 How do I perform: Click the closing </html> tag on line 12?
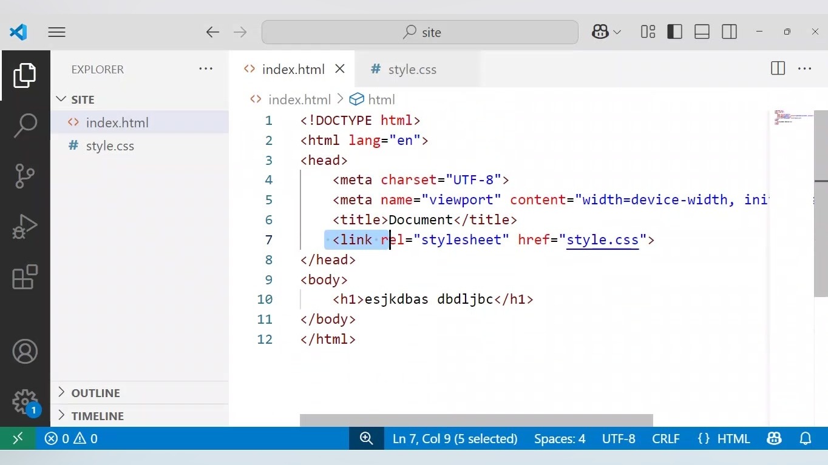[x=328, y=339]
